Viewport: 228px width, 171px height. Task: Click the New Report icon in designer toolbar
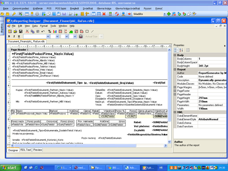pyautogui.click(x=10, y=31)
